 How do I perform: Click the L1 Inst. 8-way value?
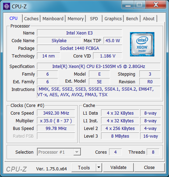click(x=151, y=121)
